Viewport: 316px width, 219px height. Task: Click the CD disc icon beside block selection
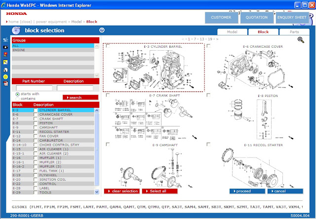[16, 31]
